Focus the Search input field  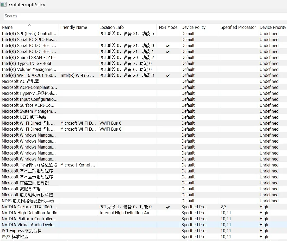point(145,16)
